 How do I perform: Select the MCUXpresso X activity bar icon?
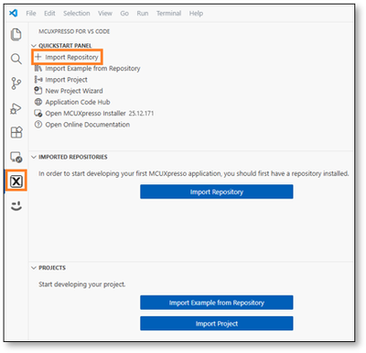(x=16, y=182)
